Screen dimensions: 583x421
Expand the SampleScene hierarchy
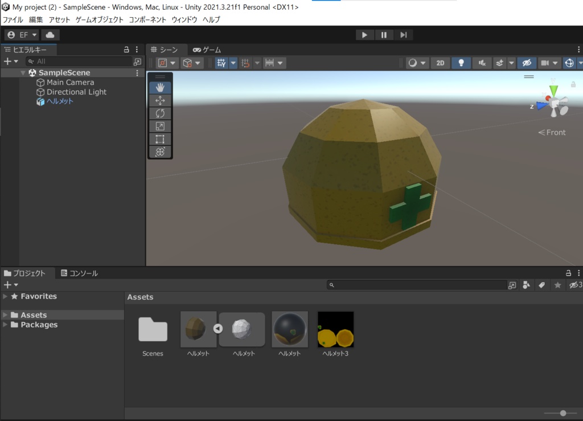pyautogui.click(x=22, y=72)
